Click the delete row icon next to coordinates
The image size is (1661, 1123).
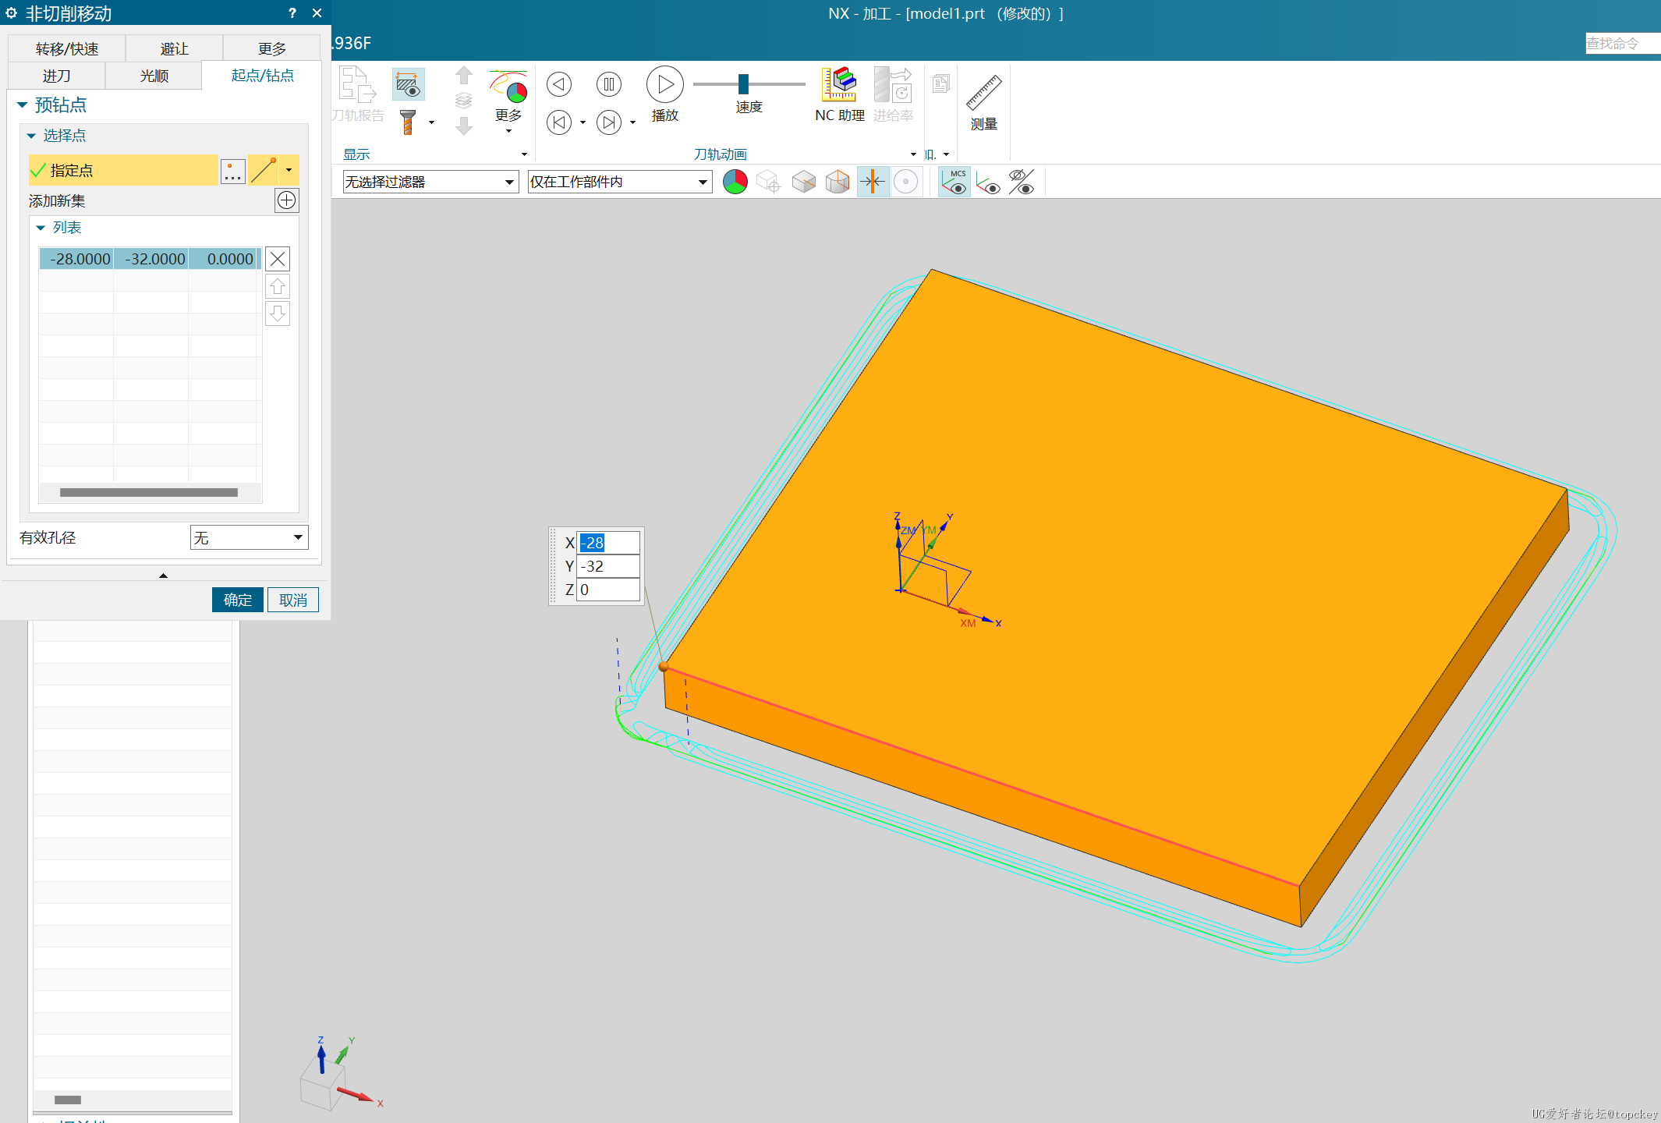(x=278, y=260)
